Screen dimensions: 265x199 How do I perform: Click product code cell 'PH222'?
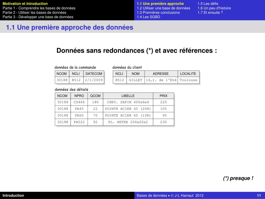point(79,122)
